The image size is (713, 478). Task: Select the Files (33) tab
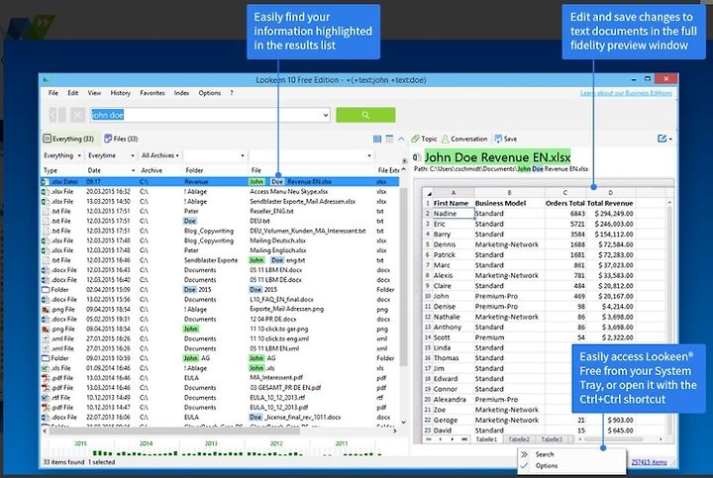[x=121, y=139]
